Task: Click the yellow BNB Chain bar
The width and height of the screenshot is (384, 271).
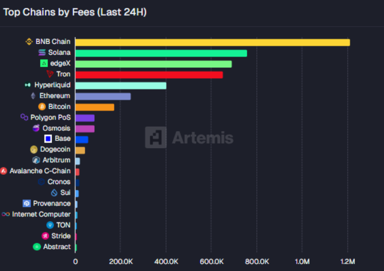Action: click(x=212, y=42)
